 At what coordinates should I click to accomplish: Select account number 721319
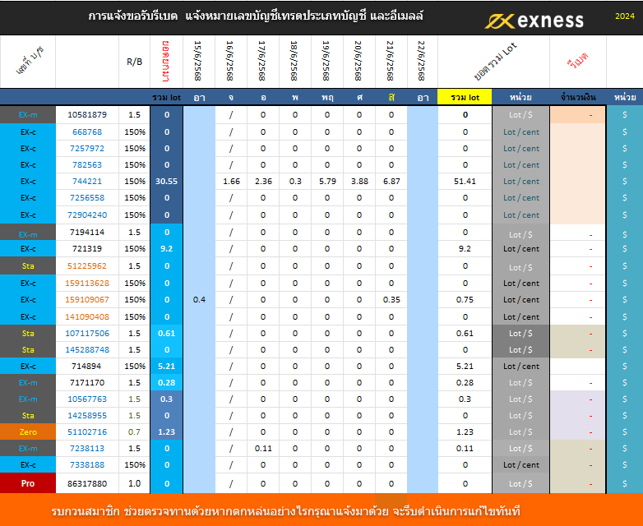tap(87, 248)
